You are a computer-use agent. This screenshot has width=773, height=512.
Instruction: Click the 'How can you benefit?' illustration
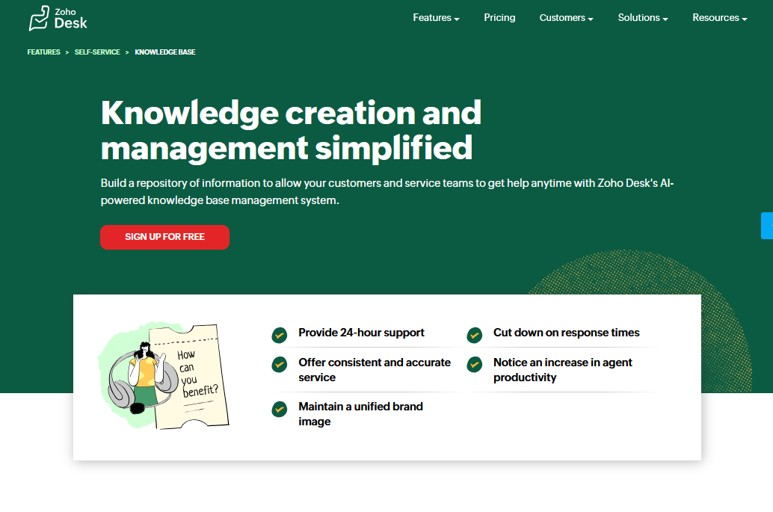pos(164,376)
